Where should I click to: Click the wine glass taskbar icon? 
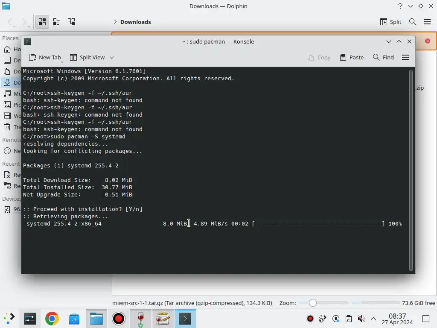pos(141,319)
